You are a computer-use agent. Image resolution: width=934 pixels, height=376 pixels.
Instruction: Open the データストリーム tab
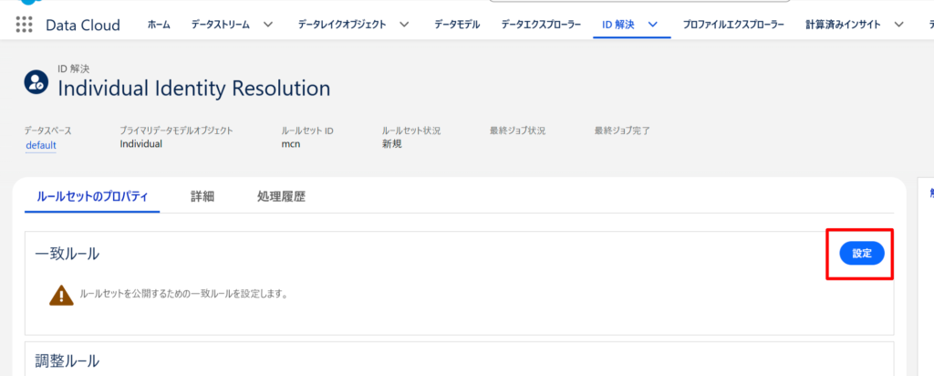tap(221, 25)
